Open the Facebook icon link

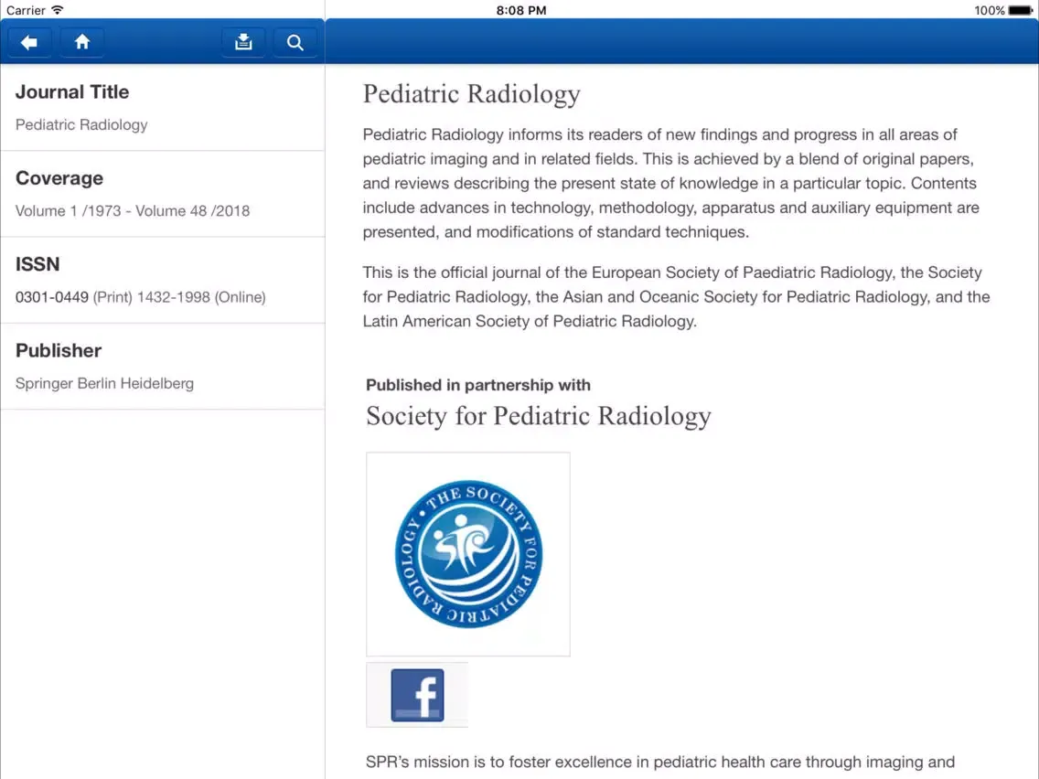pos(417,695)
